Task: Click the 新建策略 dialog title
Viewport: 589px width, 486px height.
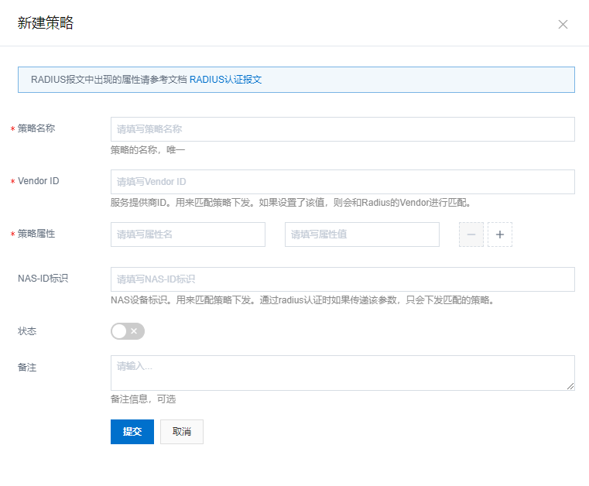Action: 46,23
